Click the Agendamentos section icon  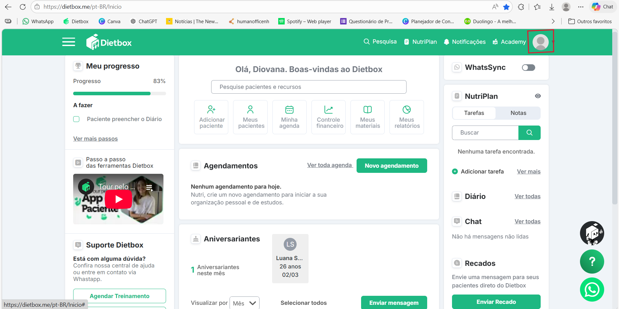click(x=196, y=166)
